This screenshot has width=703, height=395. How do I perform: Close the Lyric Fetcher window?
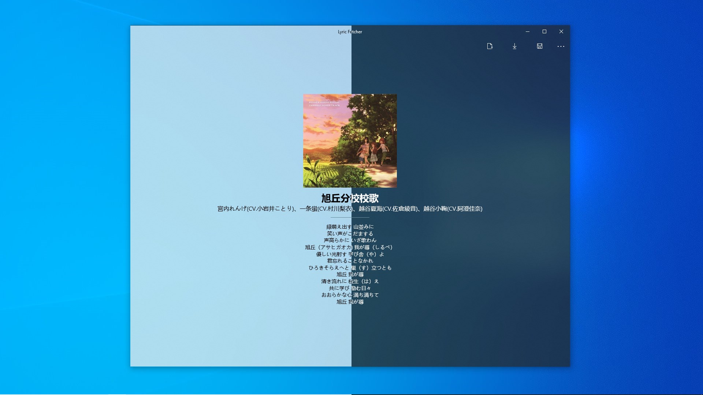[561, 32]
